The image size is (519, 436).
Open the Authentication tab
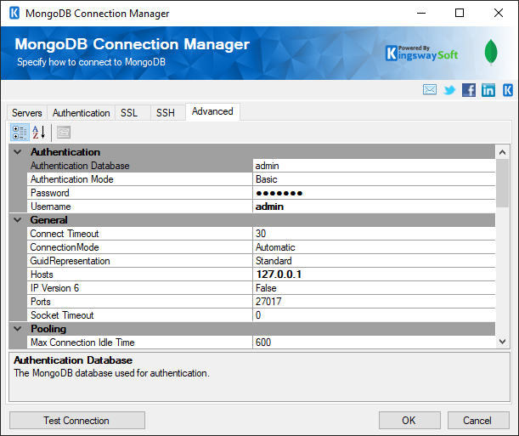point(81,113)
